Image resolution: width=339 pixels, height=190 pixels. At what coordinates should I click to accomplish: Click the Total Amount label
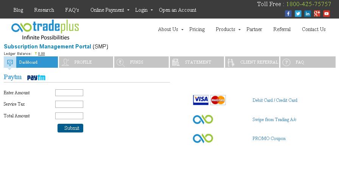click(17, 116)
